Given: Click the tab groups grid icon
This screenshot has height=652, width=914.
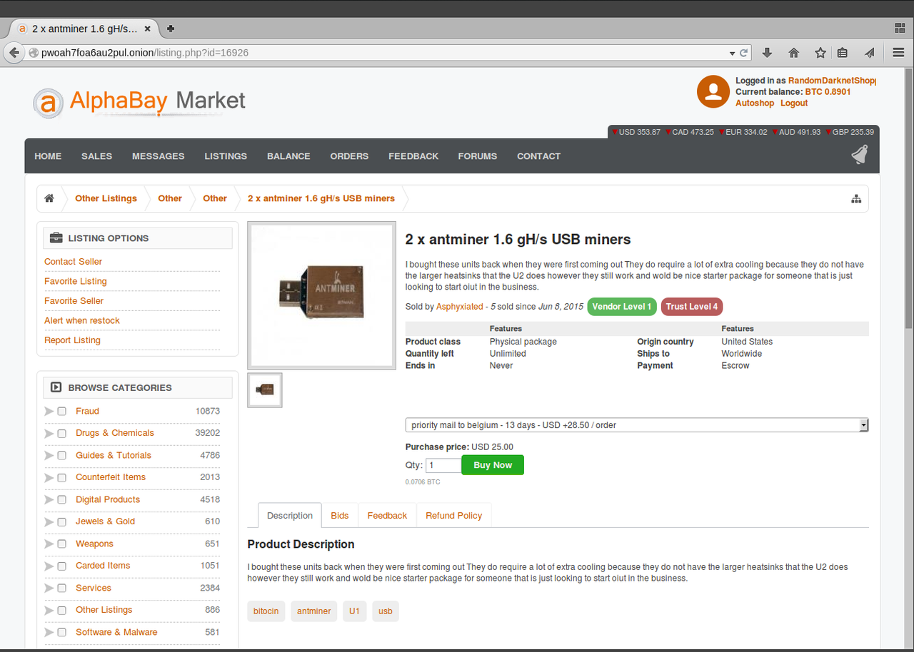Looking at the screenshot, I should pos(899,29).
